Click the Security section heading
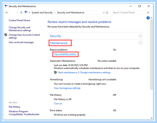The width and height of the screenshot is (157, 123). click(x=55, y=36)
